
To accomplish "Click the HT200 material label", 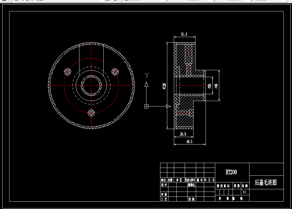I will coord(231,172).
